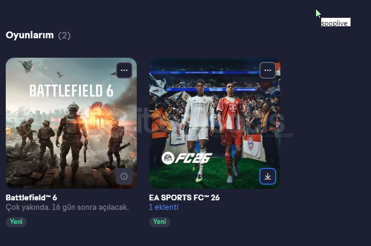Select the fighter jet on Battlefield cover
Image resolution: width=371 pixels, height=246 pixels.
[x=26, y=66]
